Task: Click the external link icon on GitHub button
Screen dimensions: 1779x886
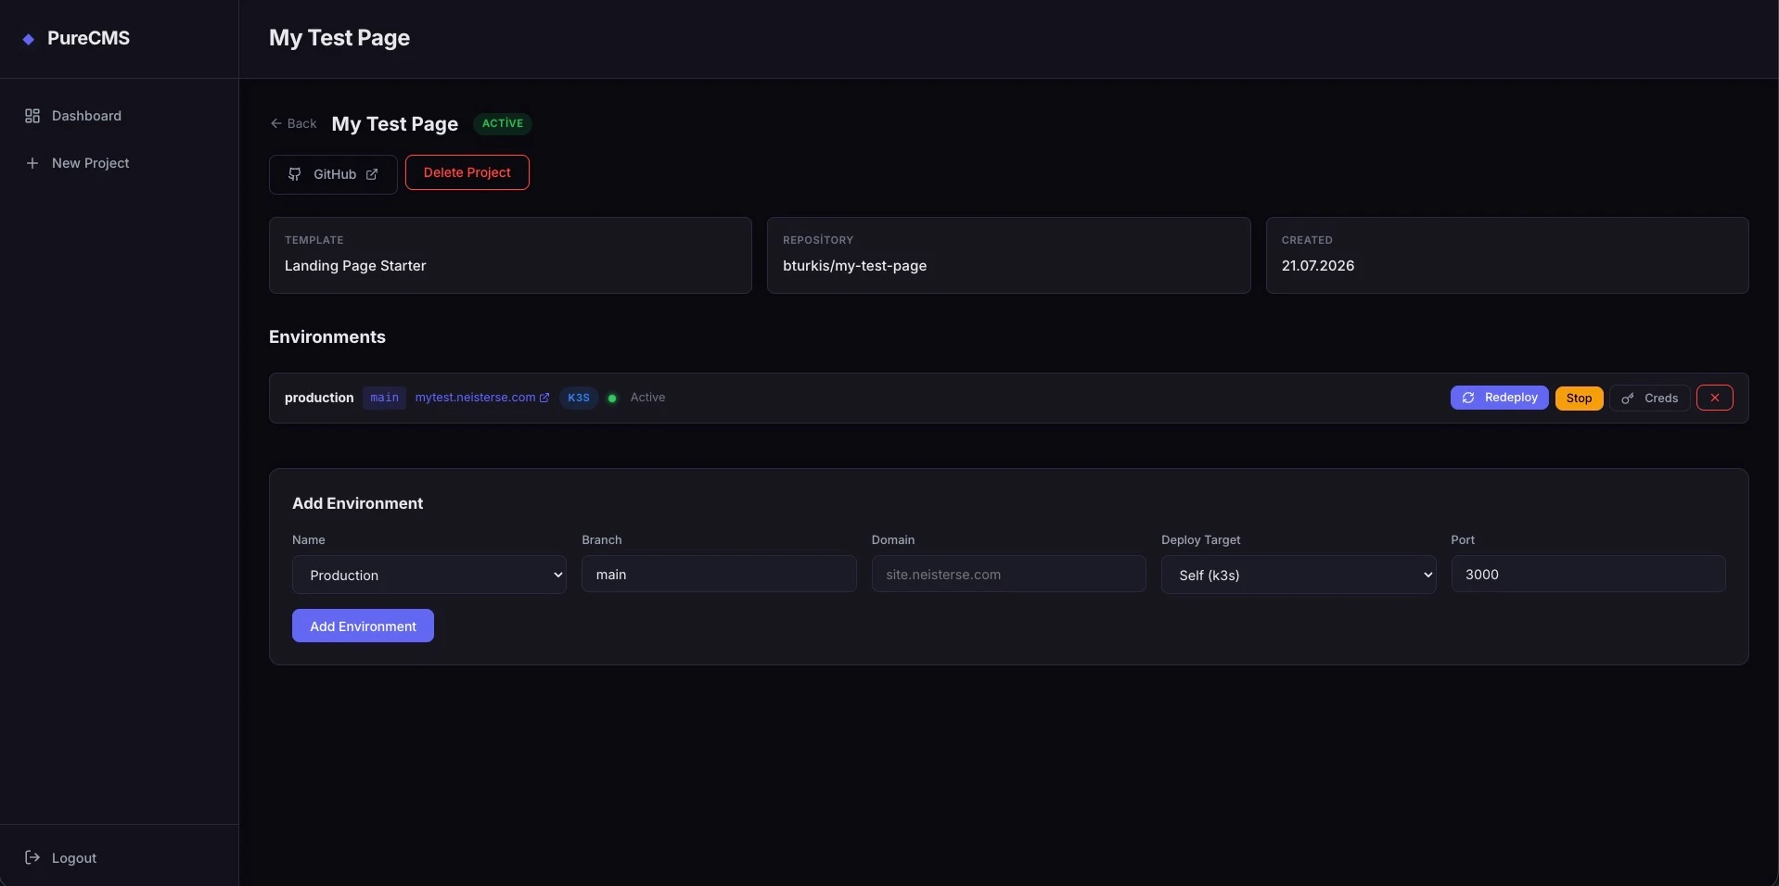Action: pos(372,174)
